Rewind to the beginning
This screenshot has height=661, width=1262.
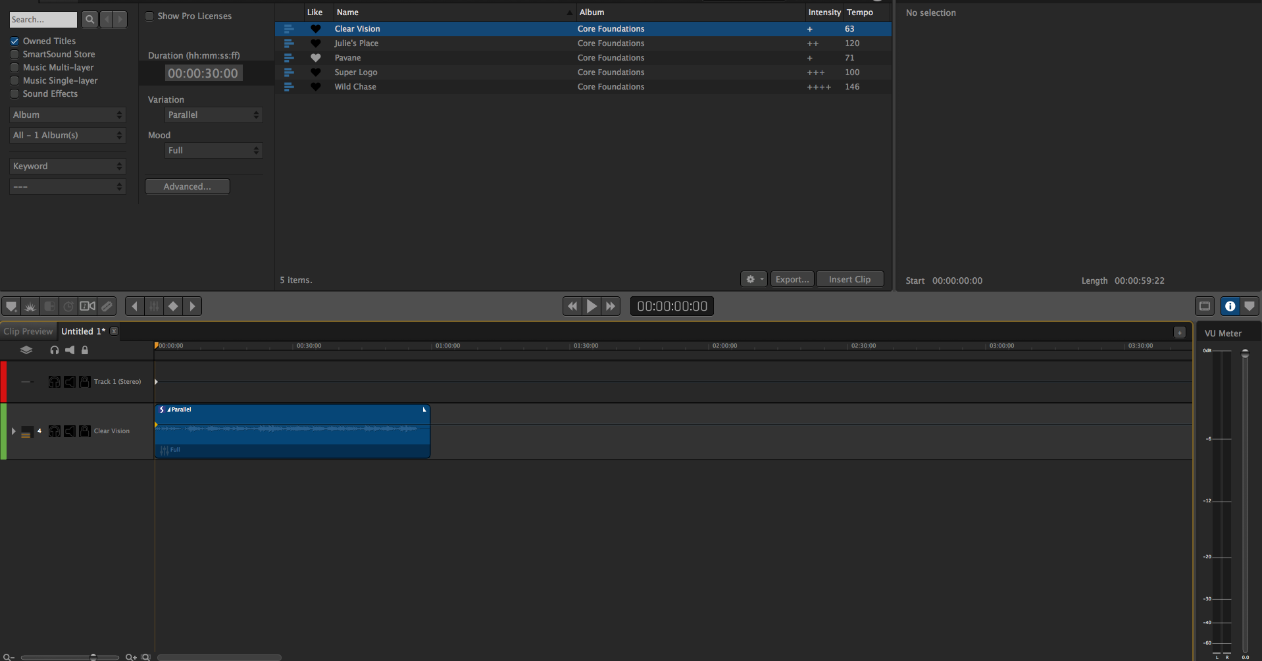point(572,306)
